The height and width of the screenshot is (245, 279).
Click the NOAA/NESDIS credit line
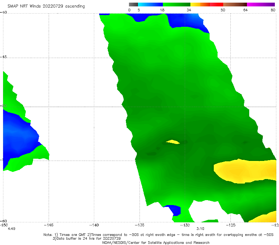click(156, 243)
